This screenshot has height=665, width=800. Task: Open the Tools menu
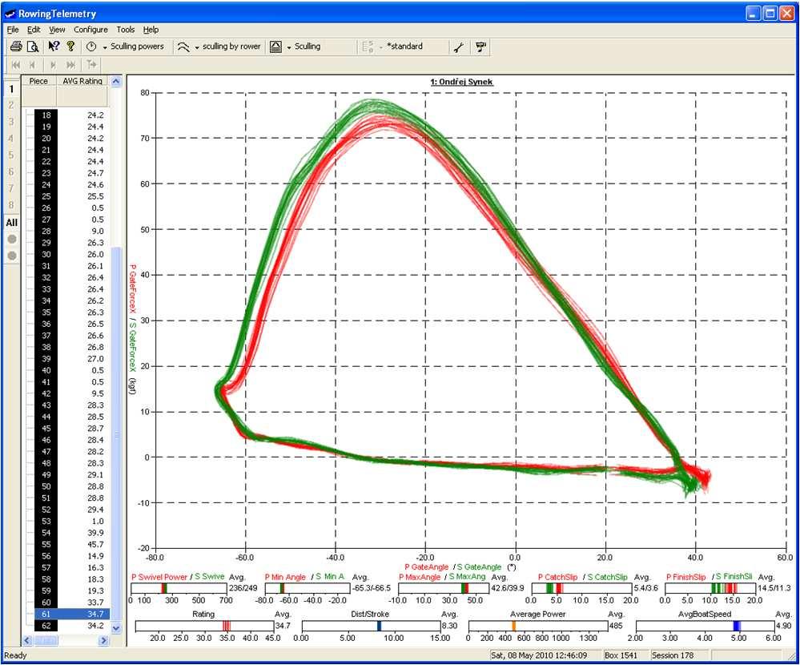click(x=126, y=30)
